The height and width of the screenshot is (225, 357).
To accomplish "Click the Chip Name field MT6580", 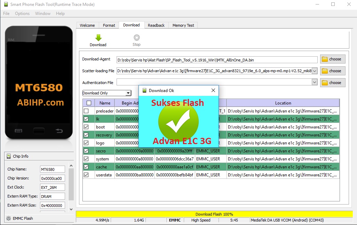I will coord(52,169).
